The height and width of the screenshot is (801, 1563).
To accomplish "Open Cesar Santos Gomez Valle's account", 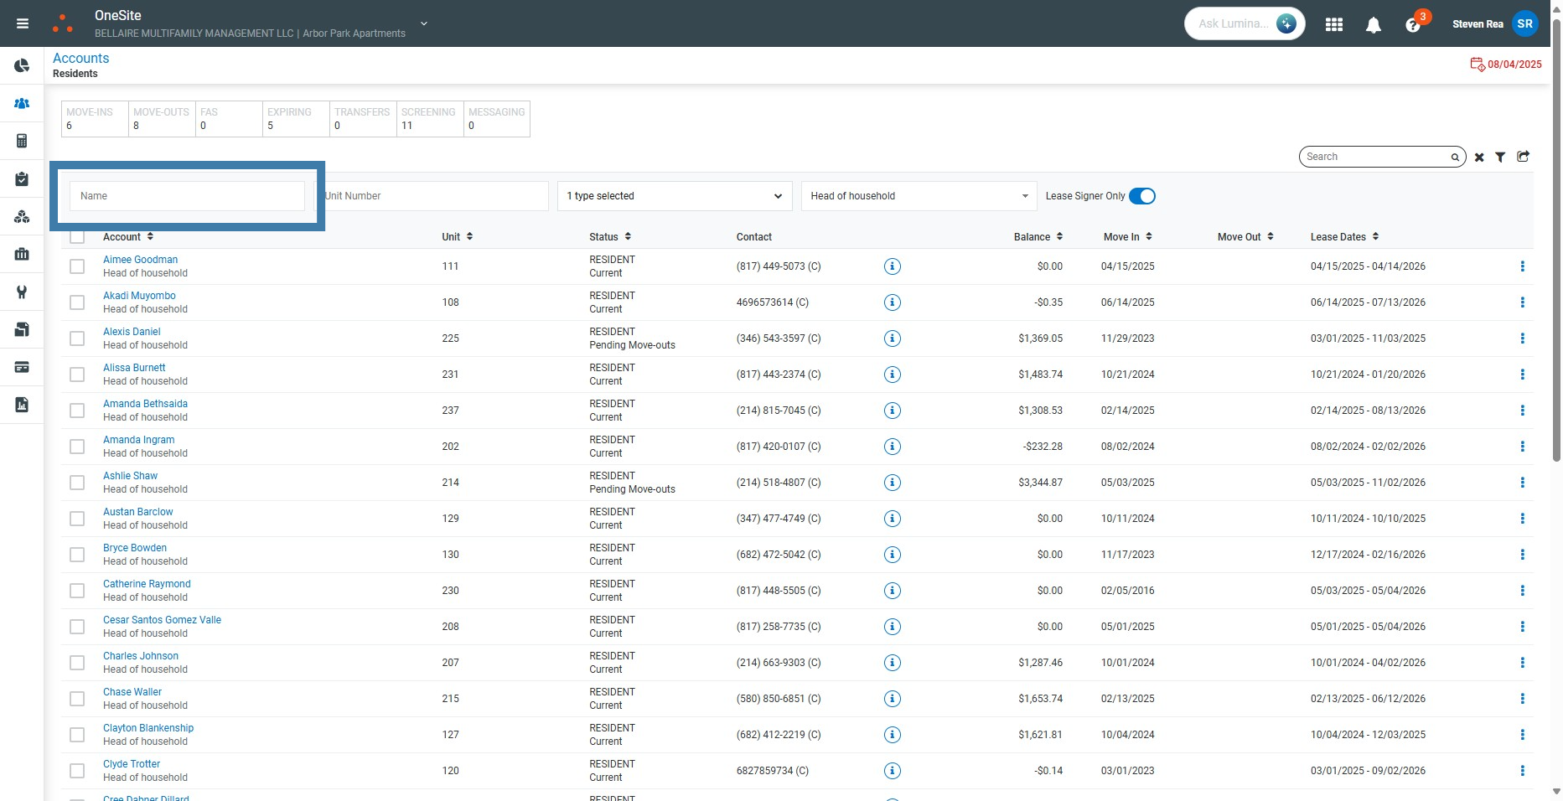I will point(162,620).
